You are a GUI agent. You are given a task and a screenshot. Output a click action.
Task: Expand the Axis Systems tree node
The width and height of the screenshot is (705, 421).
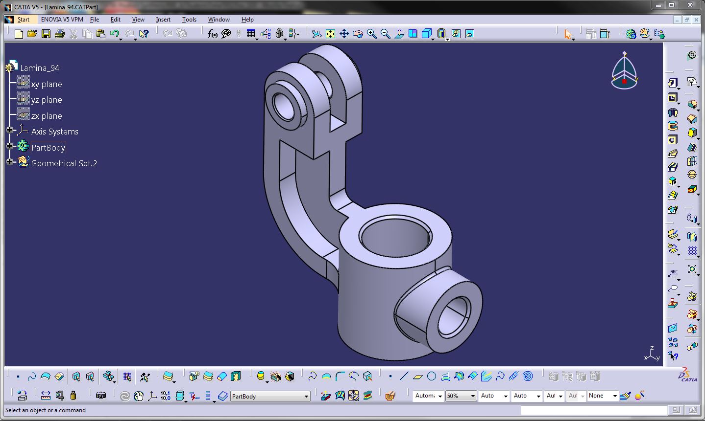9,130
